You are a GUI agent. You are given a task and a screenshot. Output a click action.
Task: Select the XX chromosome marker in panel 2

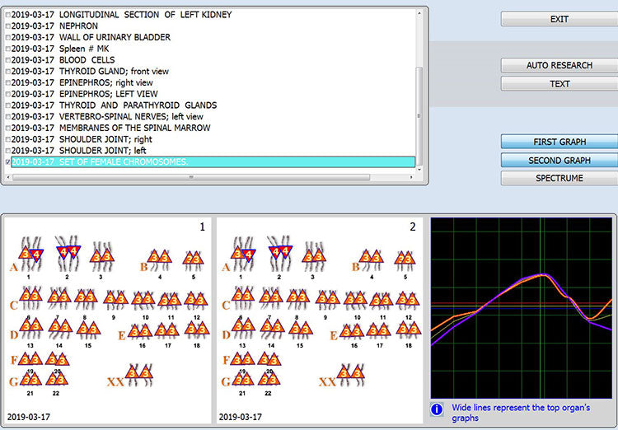click(x=353, y=375)
